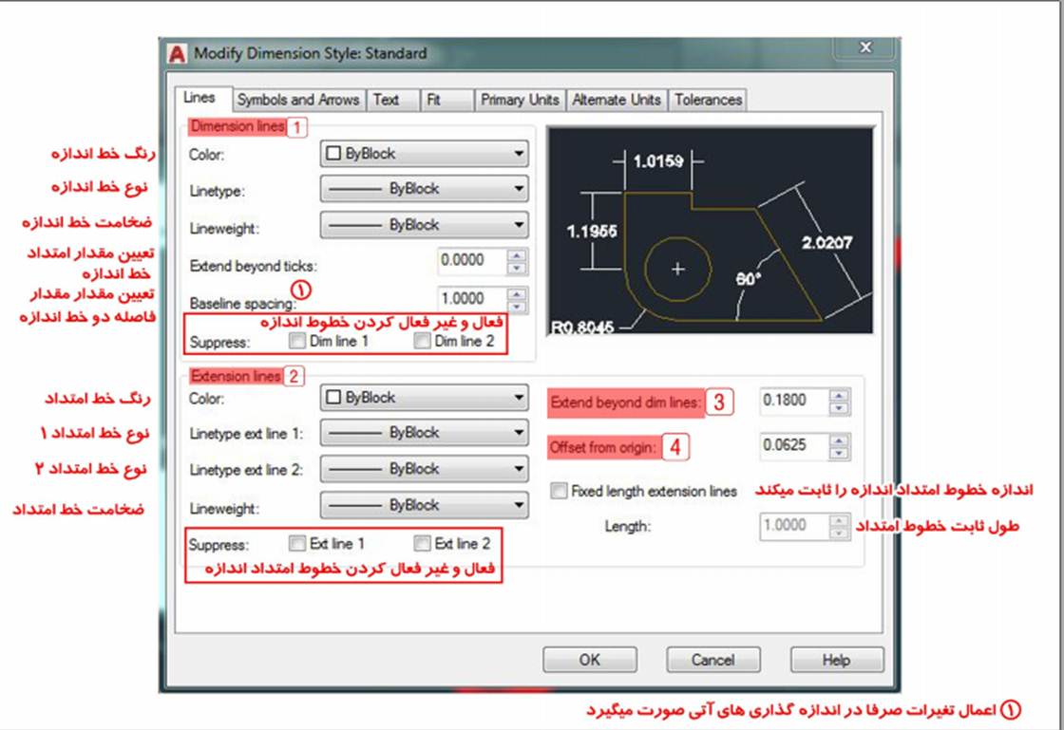
Task: Enable Fixed length extension lines checkbox
Action: (559, 491)
